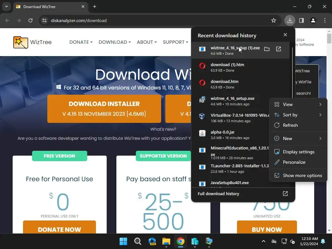Click the notification bell in the taskbar
The height and width of the screenshot is (249, 332).
click(323, 241)
